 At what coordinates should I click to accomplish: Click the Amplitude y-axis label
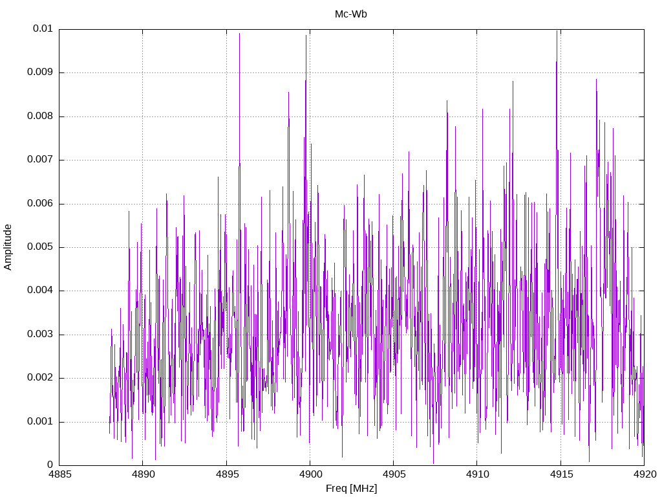pos(8,247)
